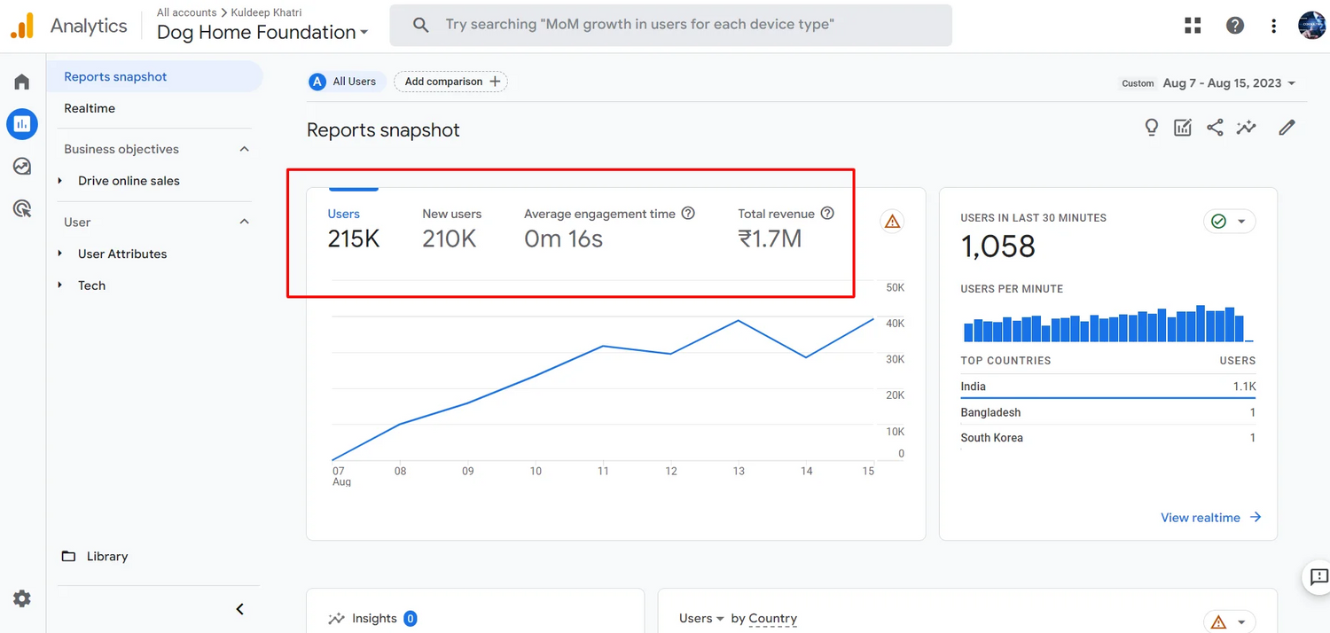
Task: Open the Aug 7 - Aug 15, 2023 date range picker
Action: (1229, 83)
